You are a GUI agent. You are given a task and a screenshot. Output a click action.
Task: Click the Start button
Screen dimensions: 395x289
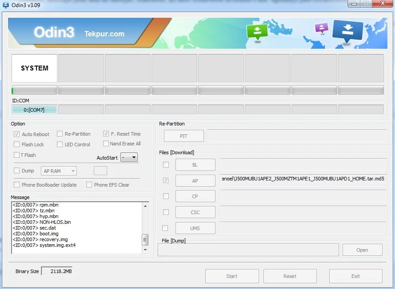232,276
